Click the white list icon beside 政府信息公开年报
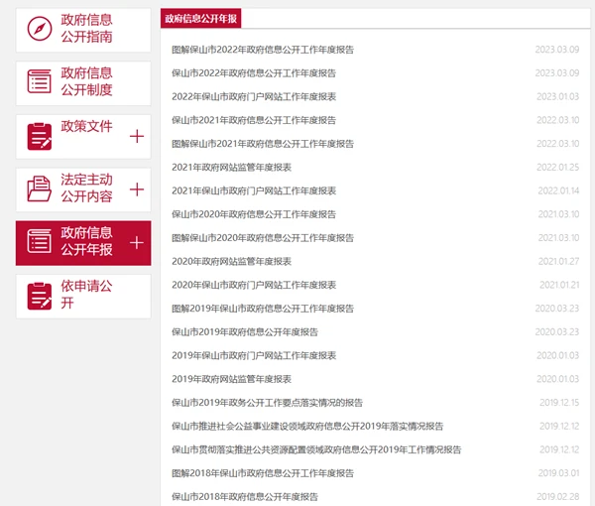Viewport: 595px width, 506px height. coord(40,242)
